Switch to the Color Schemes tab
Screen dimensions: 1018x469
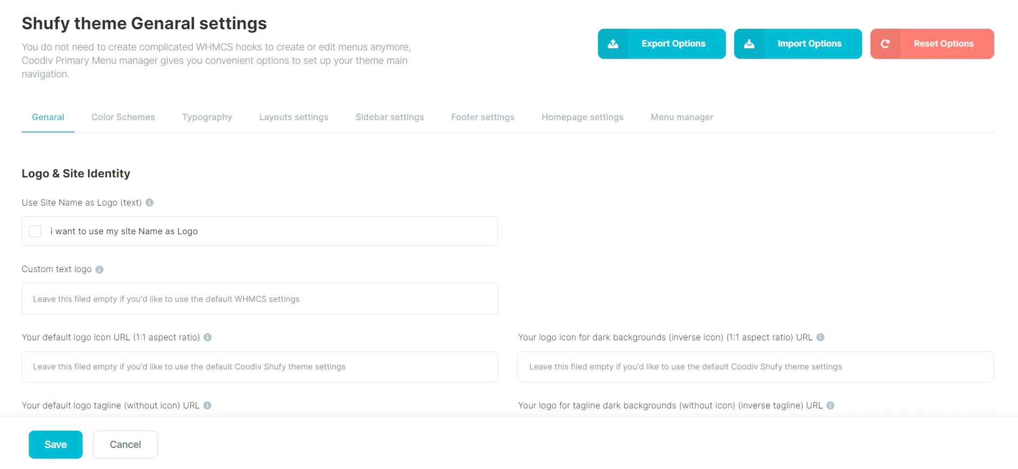coord(123,117)
